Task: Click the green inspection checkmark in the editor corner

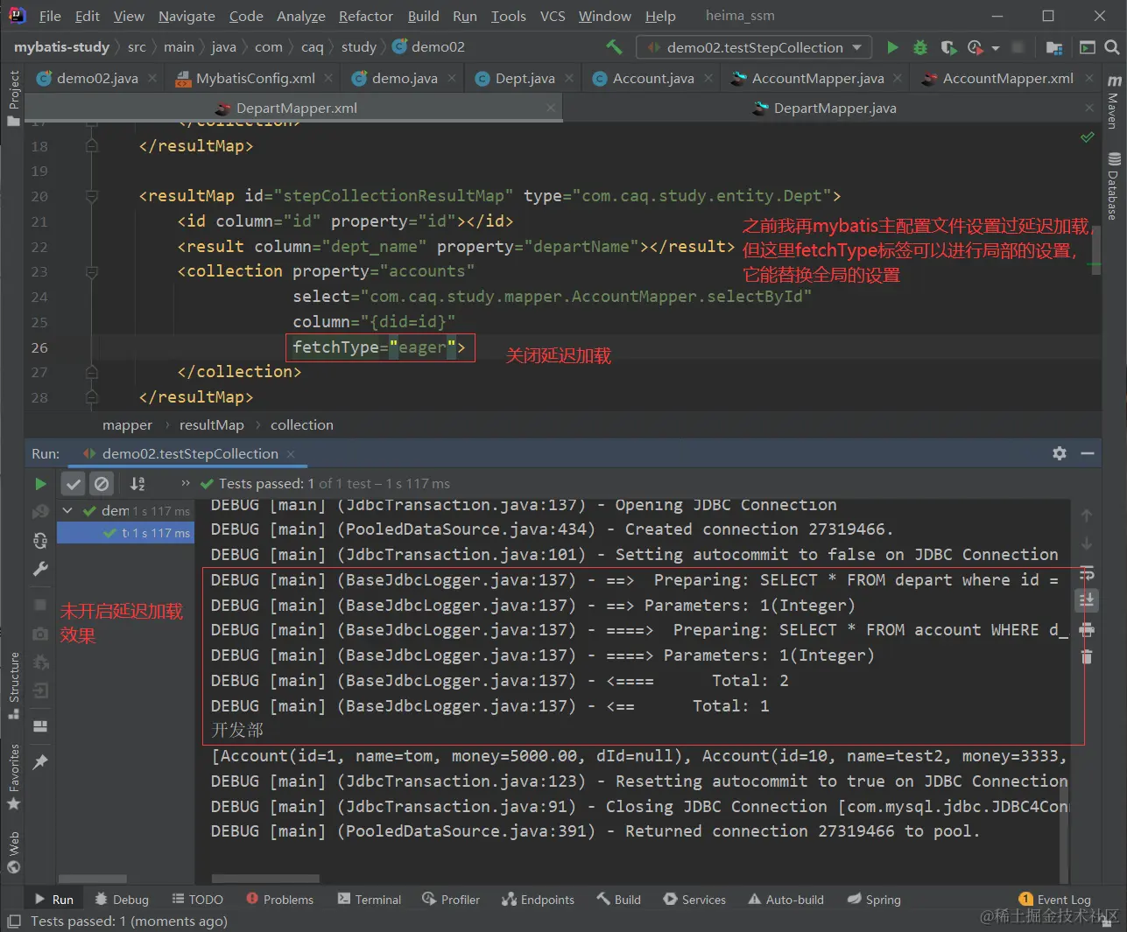Action: click(1087, 137)
